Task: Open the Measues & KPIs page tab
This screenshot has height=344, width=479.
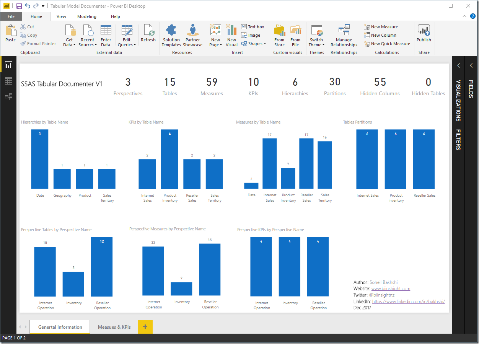Action: pyautogui.click(x=114, y=327)
